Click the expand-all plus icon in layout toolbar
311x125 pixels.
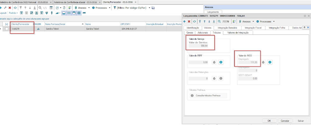[21, 13]
